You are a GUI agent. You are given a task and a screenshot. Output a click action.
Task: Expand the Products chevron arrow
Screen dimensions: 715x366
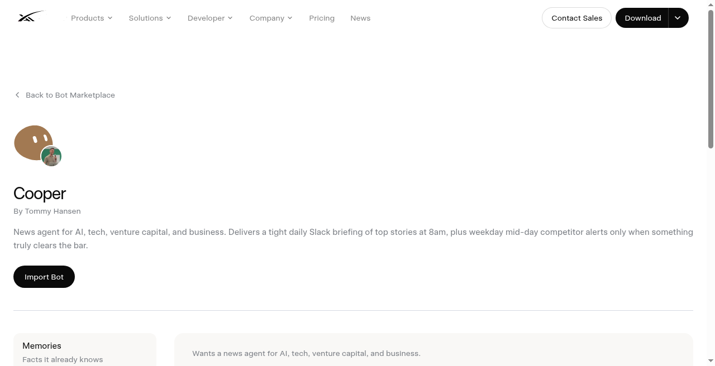coord(110,18)
